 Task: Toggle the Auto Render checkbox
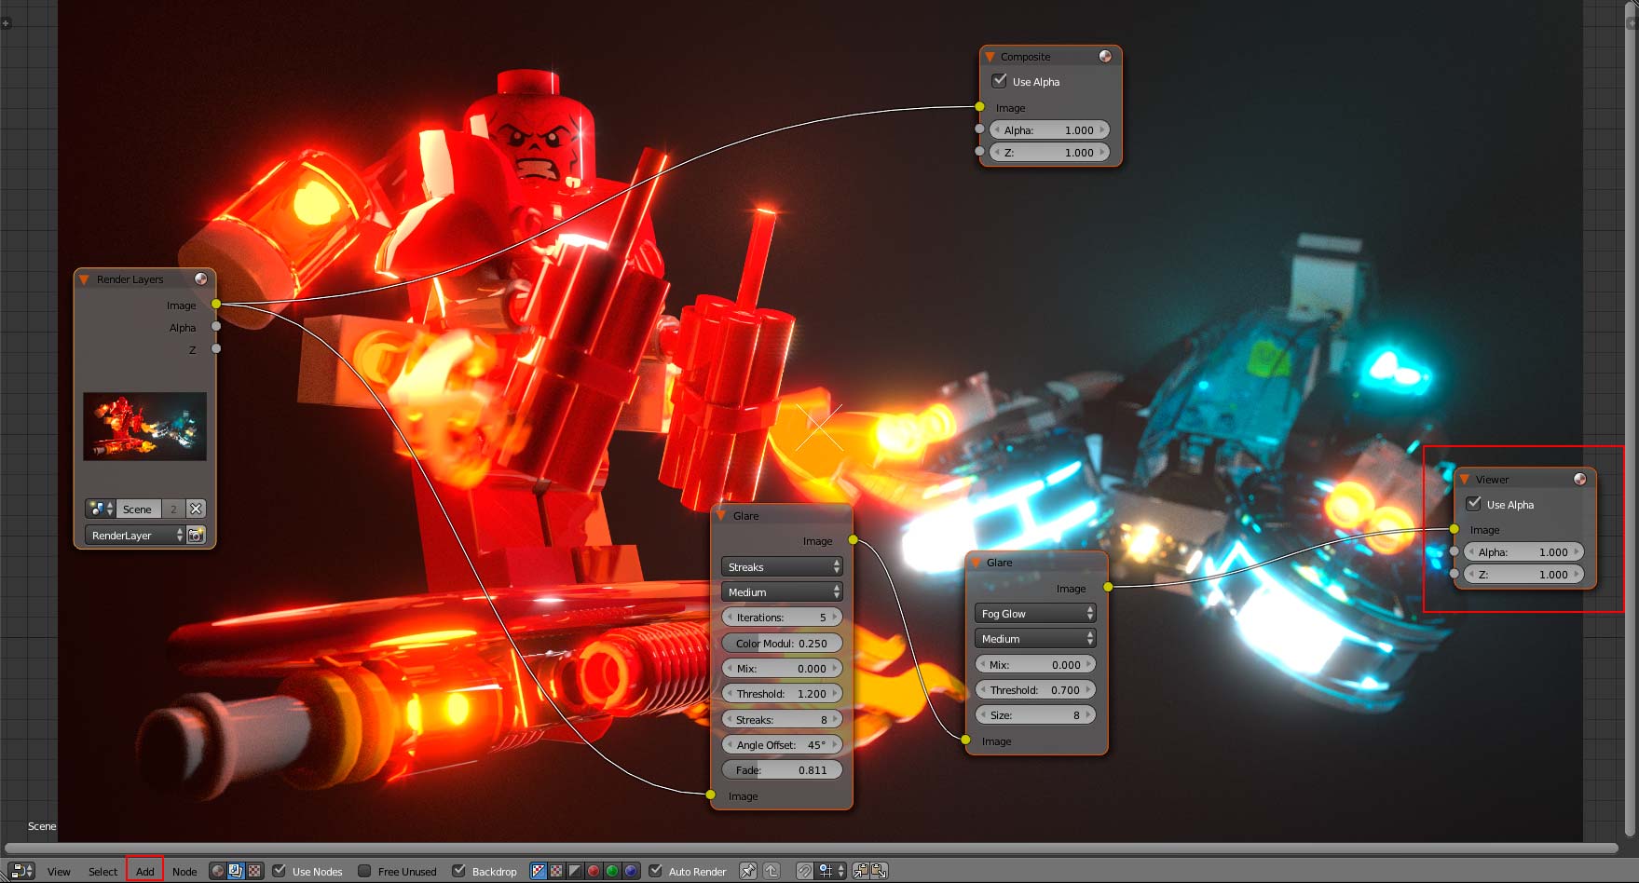click(655, 871)
